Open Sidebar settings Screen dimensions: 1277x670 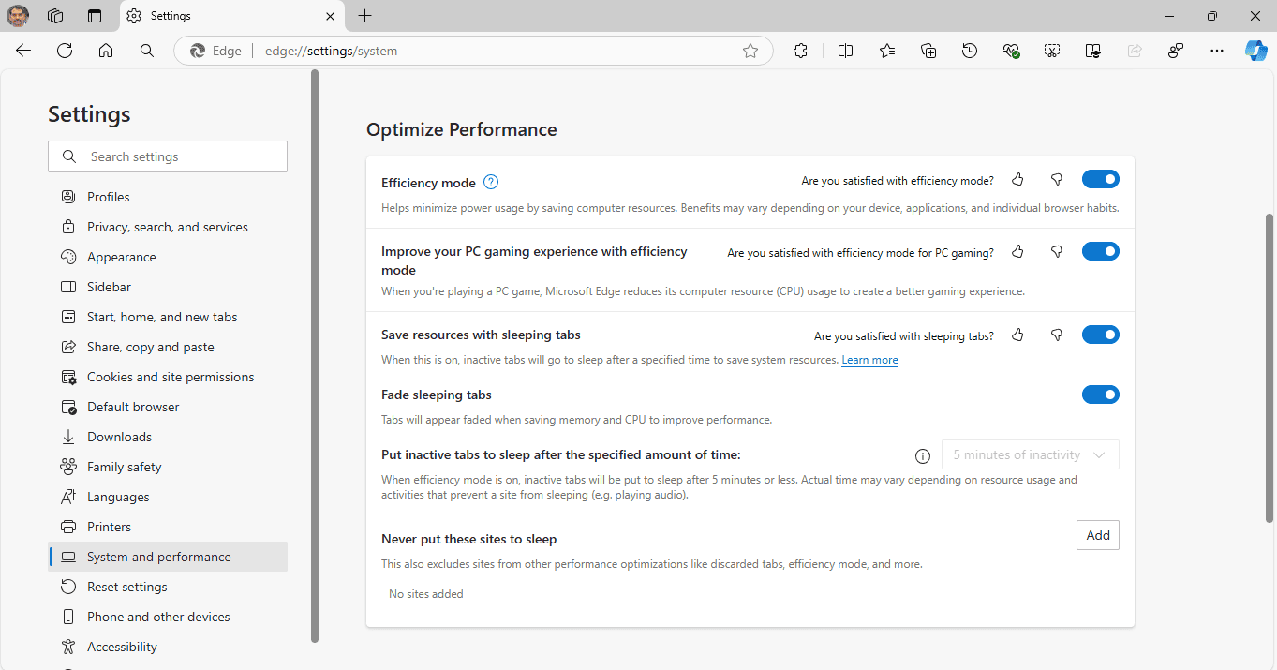(168, 287)
